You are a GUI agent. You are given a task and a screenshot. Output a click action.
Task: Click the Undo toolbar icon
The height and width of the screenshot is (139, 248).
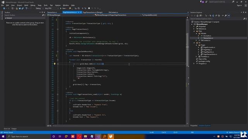click(26, 8)
